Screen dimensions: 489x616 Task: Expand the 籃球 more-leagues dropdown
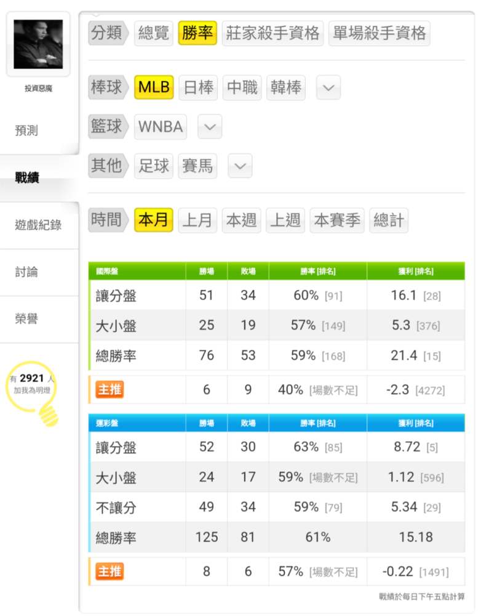point(210,126)
